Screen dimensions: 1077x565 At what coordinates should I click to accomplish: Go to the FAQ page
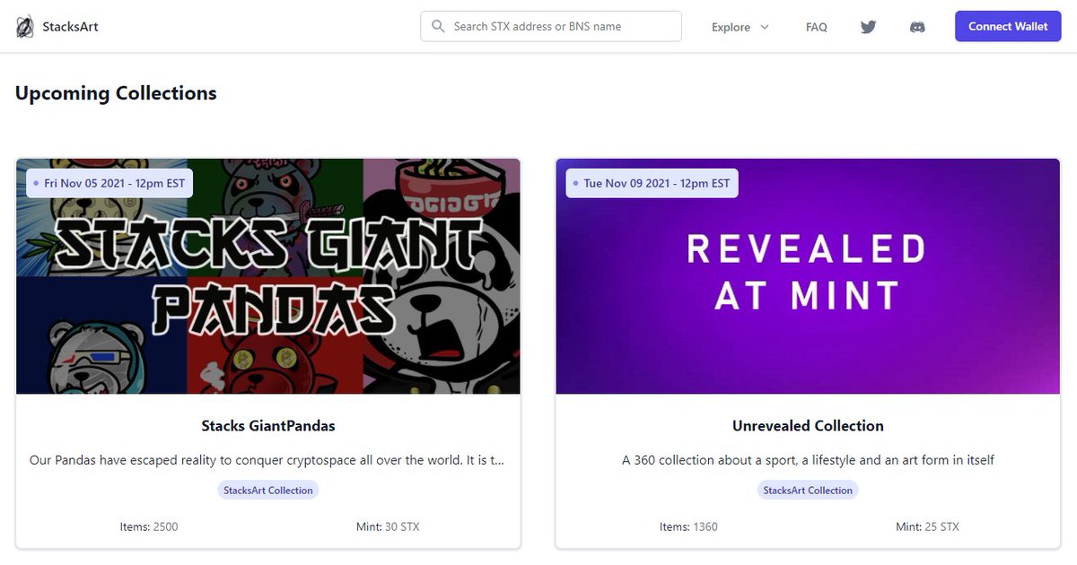(817, 27)
